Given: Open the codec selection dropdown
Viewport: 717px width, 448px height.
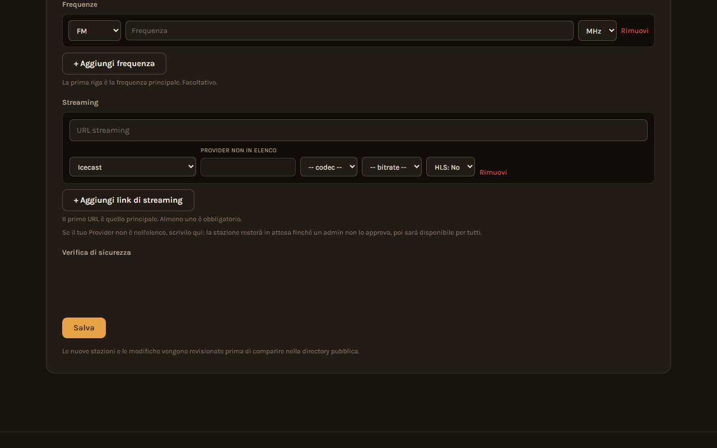Looking at the screenshot, I should pyautogui.click(x=329, y=167).
